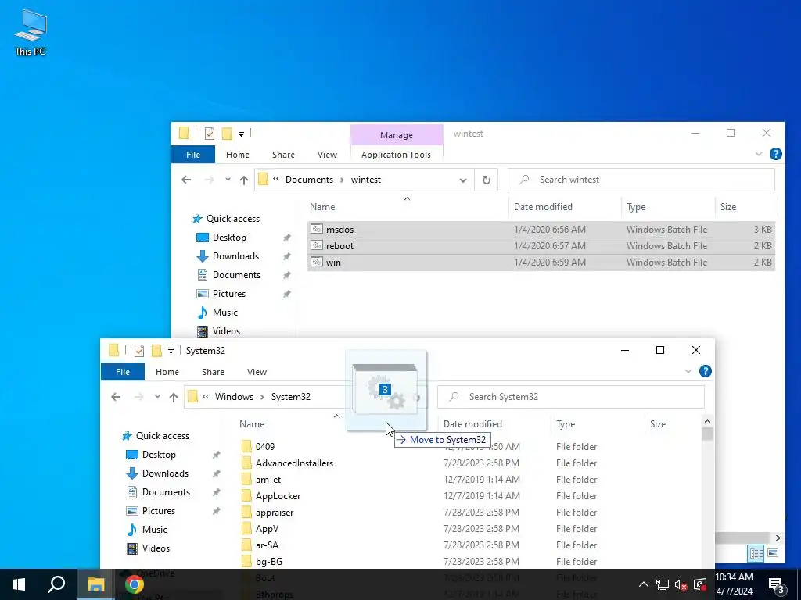Select win batch file
The height and width of the screenshot is (600, 801).
(x=541, y=262)
